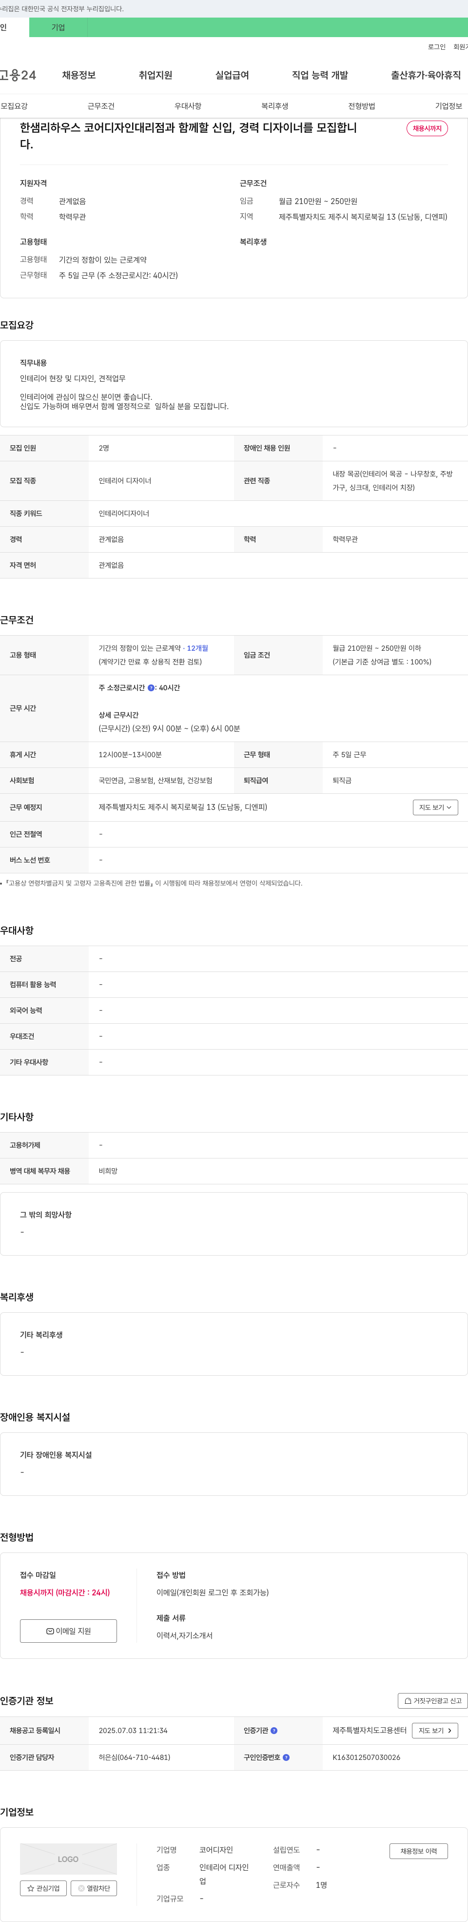Click the company LOGO placeholder image
Screen dimensions: 468x1922
click(x=69, y=1860)
